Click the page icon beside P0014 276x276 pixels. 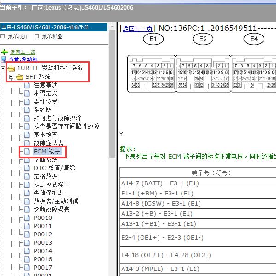(x=27, y=251)
